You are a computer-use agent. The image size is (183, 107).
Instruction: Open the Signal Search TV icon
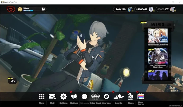click(x=141, y=96)
